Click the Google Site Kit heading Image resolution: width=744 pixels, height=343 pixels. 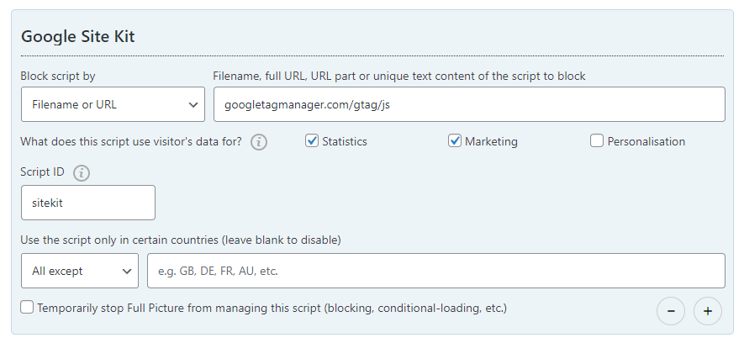click(x=78, y=37)
